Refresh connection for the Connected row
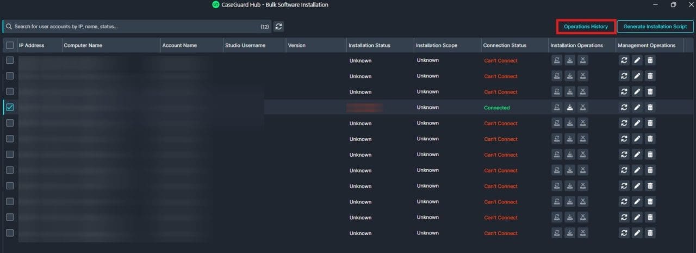 (x=624, y=107)
